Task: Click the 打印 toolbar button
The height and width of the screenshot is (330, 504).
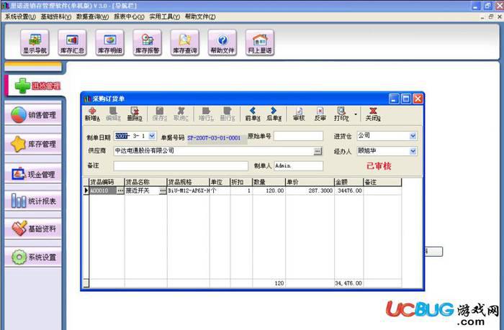Action: [x=341, y=114]
